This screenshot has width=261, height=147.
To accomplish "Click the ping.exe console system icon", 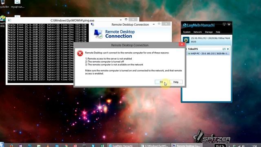I will pyautogui.click(x=9, y=20).
